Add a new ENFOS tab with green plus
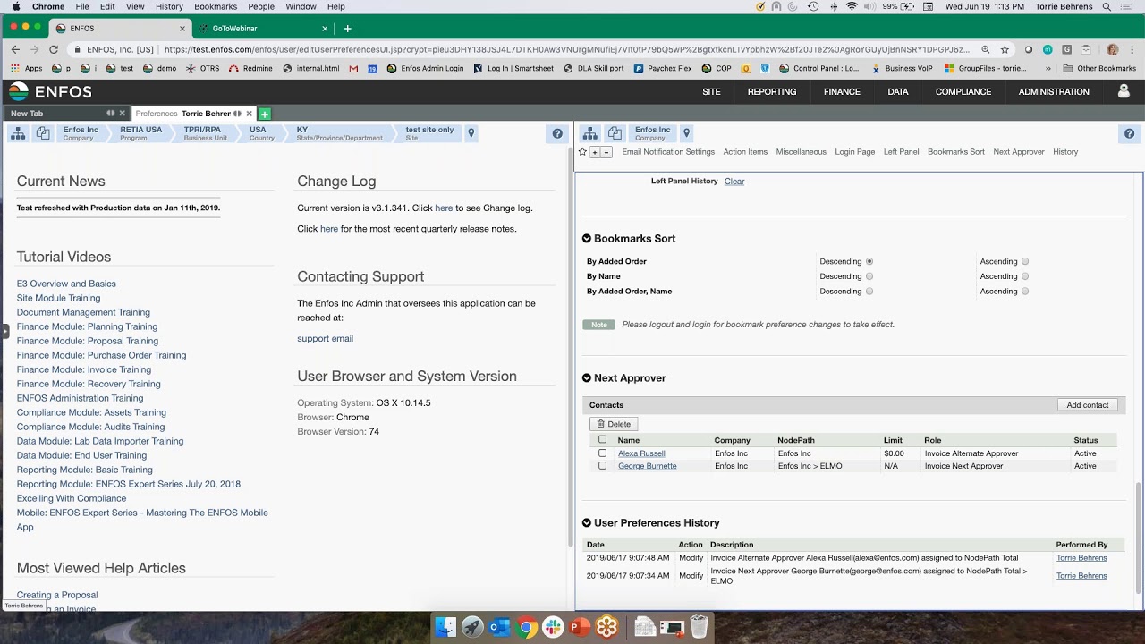 coord(264,114)
